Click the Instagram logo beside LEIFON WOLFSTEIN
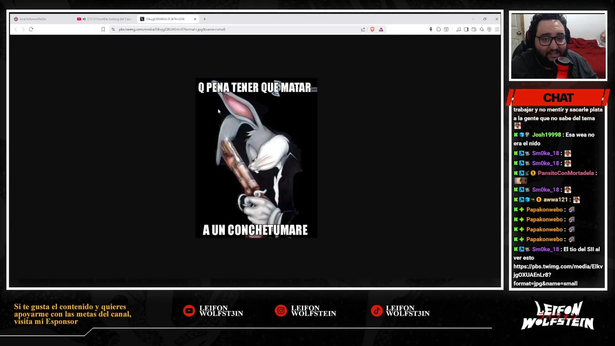The height and width of the screenshot is (346, 615). click(x=281, y=311)
